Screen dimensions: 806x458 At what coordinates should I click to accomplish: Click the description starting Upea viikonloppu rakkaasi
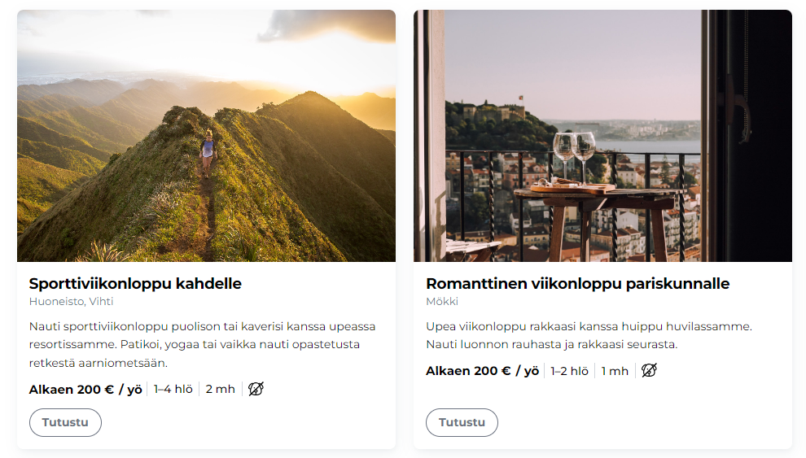click(588, 335)
